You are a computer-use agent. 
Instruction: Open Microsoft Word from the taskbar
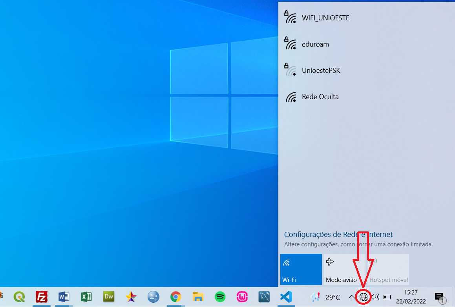(x=64, y=297)
